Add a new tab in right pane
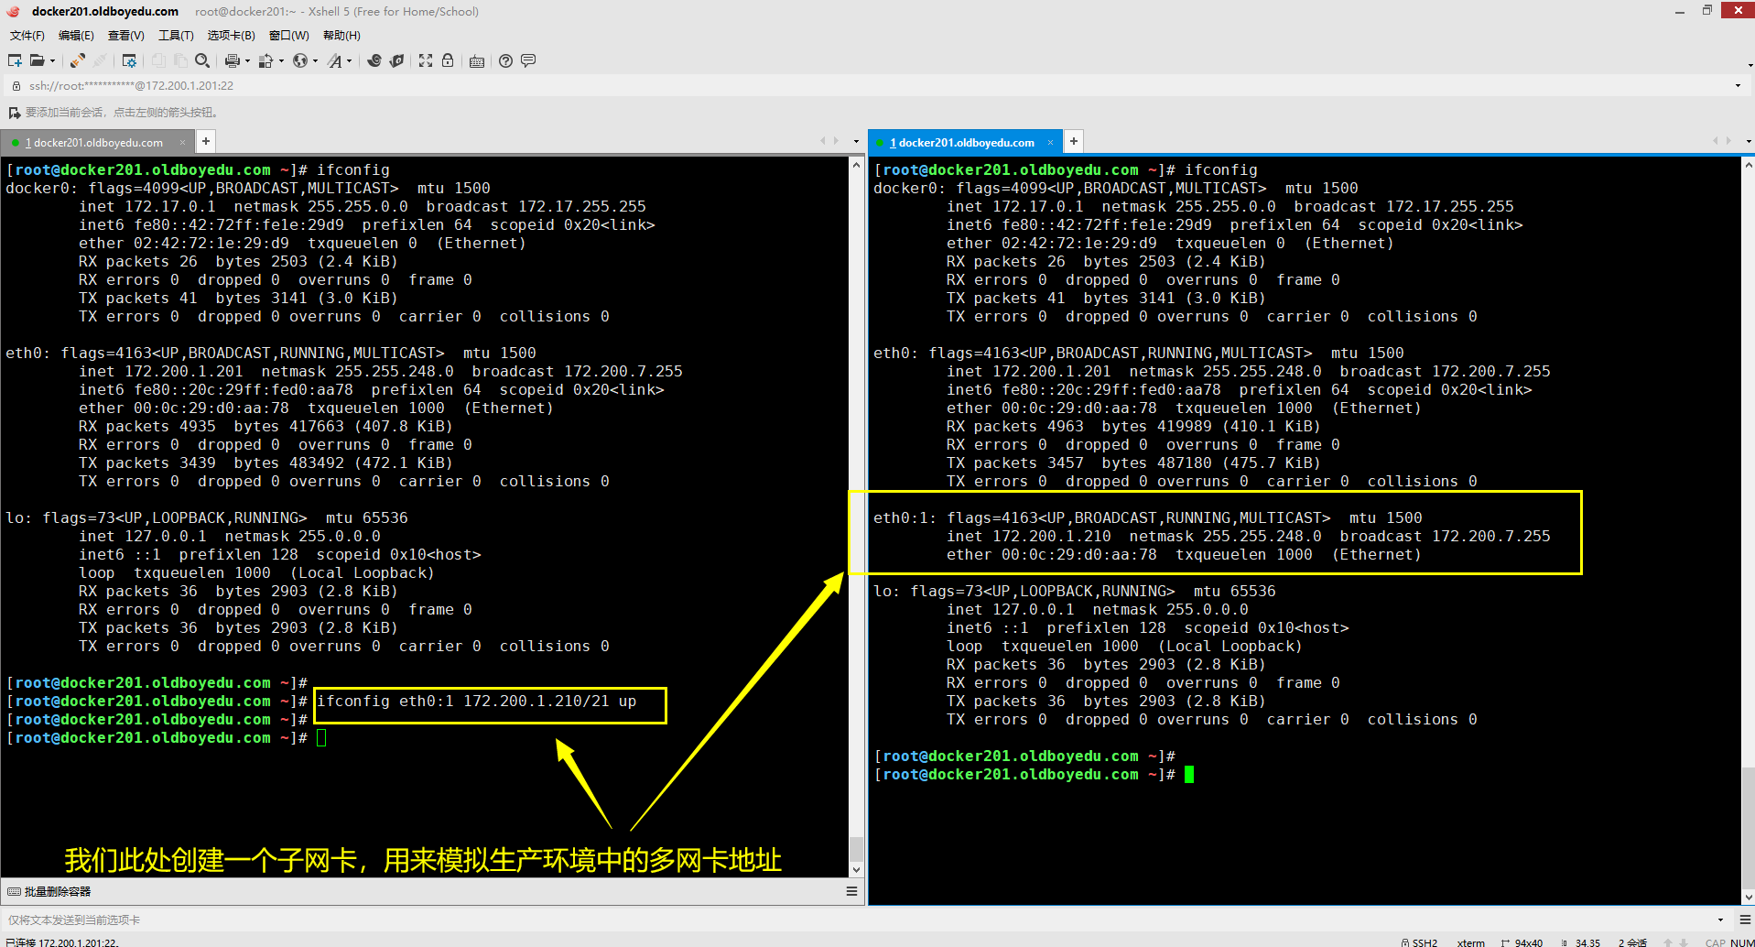 [x=1074, y=142]
